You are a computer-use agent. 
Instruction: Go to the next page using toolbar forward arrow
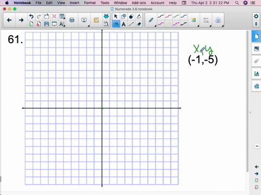tap(21, 20)
